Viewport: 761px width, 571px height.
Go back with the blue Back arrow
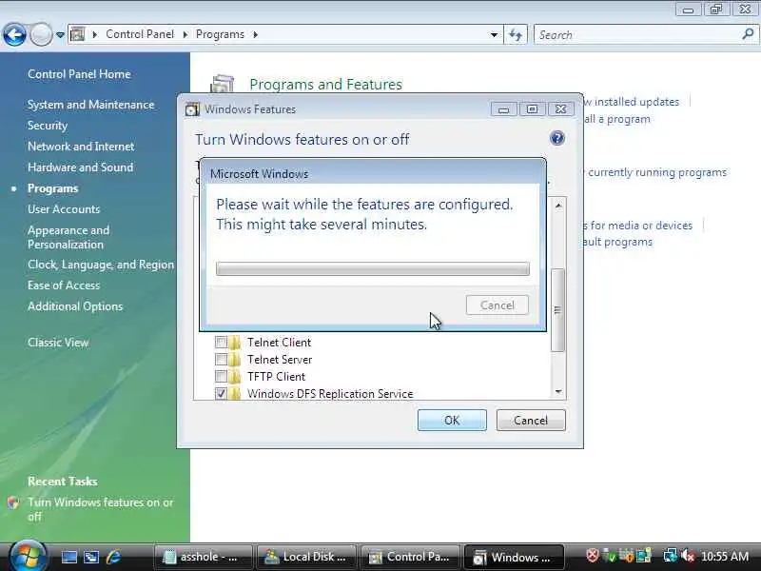coord(14,34)
